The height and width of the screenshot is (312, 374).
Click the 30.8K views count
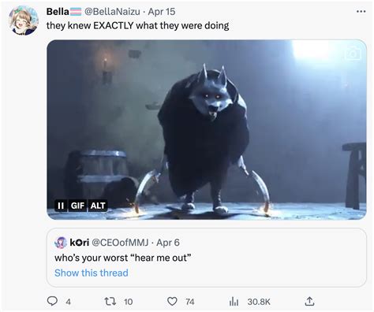point(259,302)
